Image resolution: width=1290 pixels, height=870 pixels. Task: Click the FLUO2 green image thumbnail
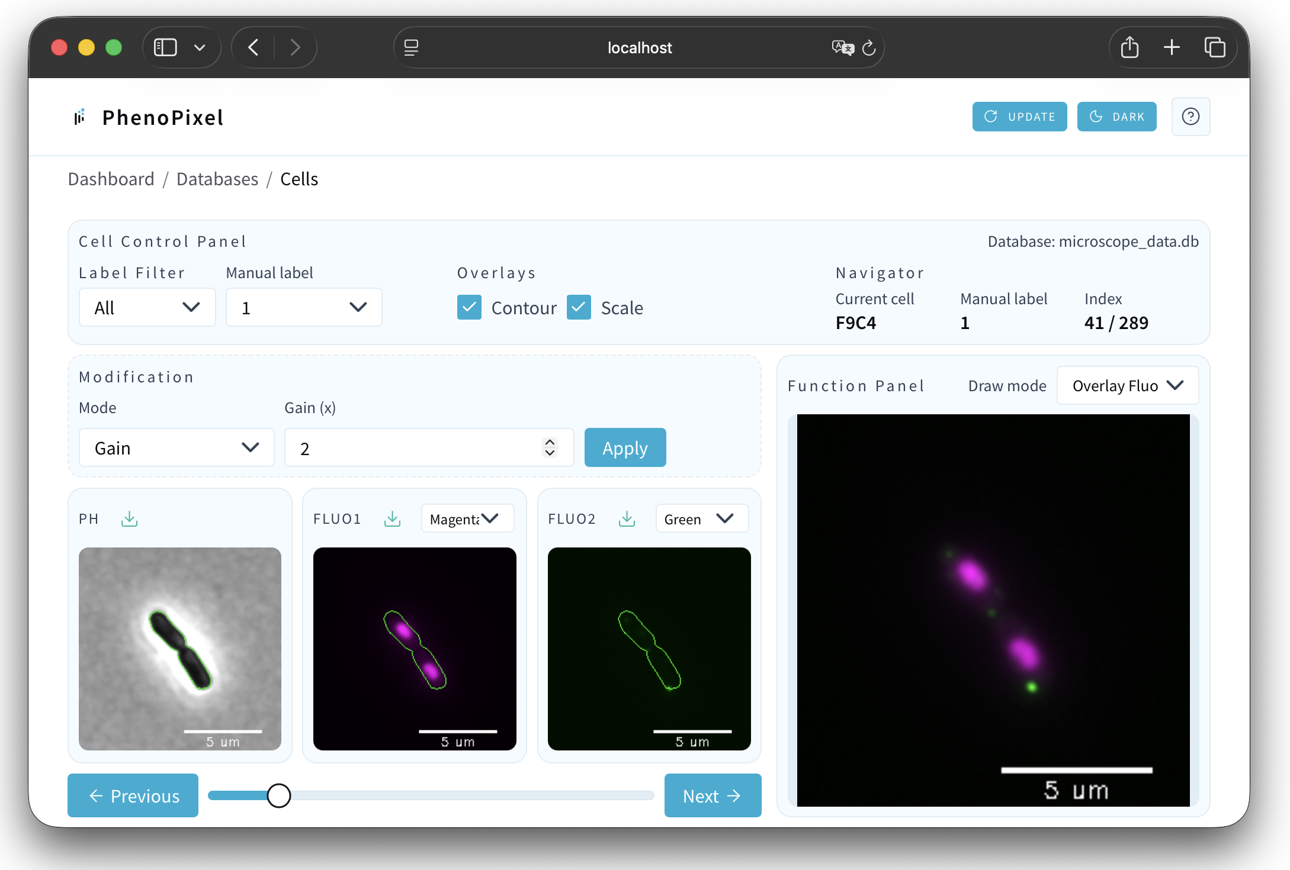649,649
